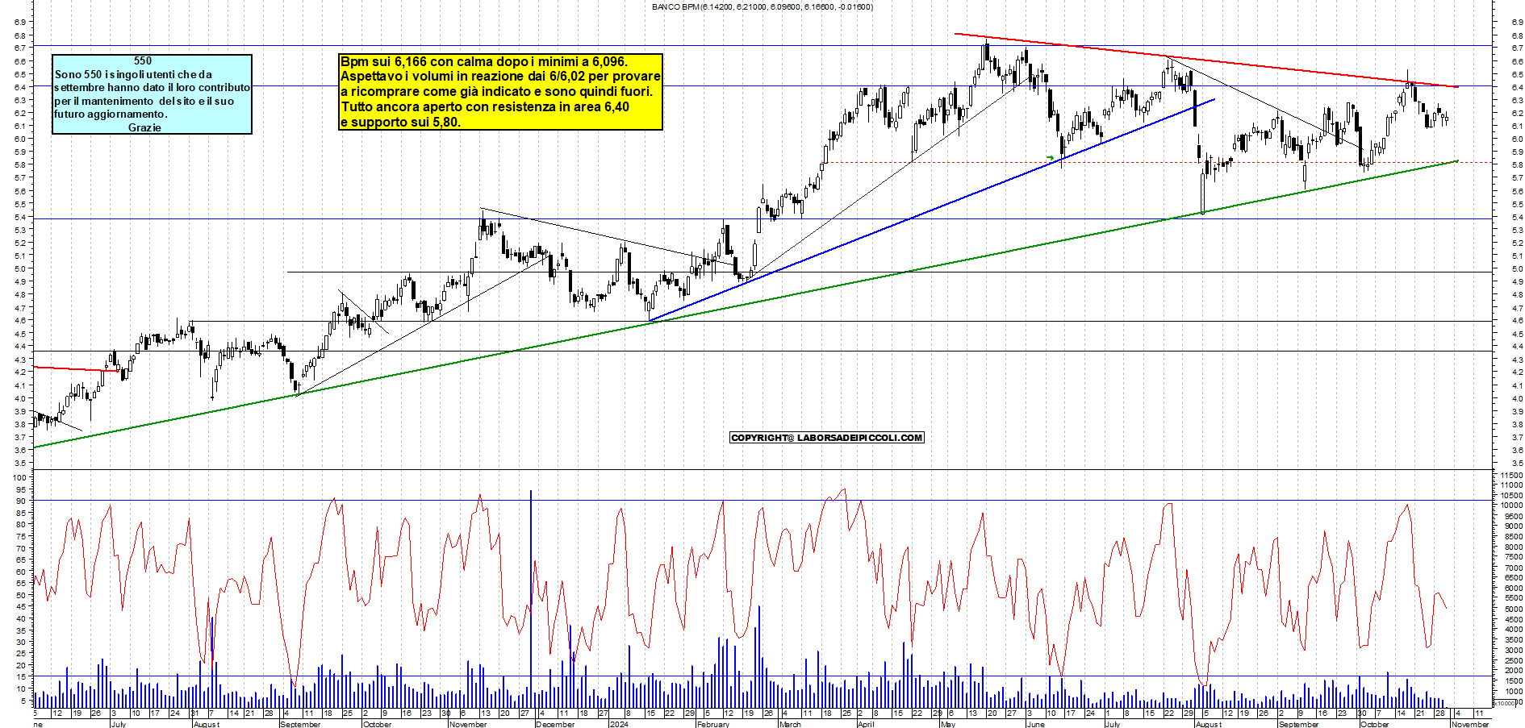Click the "May" label on the time axis

(x=948, y=724)
